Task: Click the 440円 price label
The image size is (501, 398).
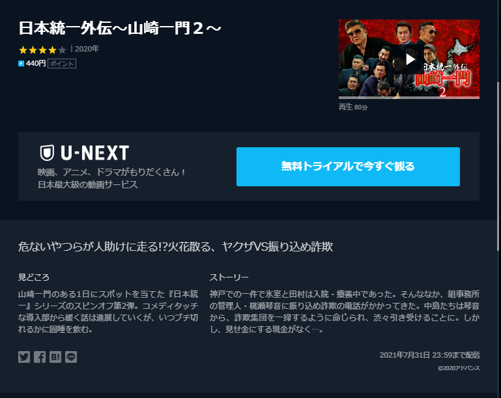Action: click(x=36, y=63)
